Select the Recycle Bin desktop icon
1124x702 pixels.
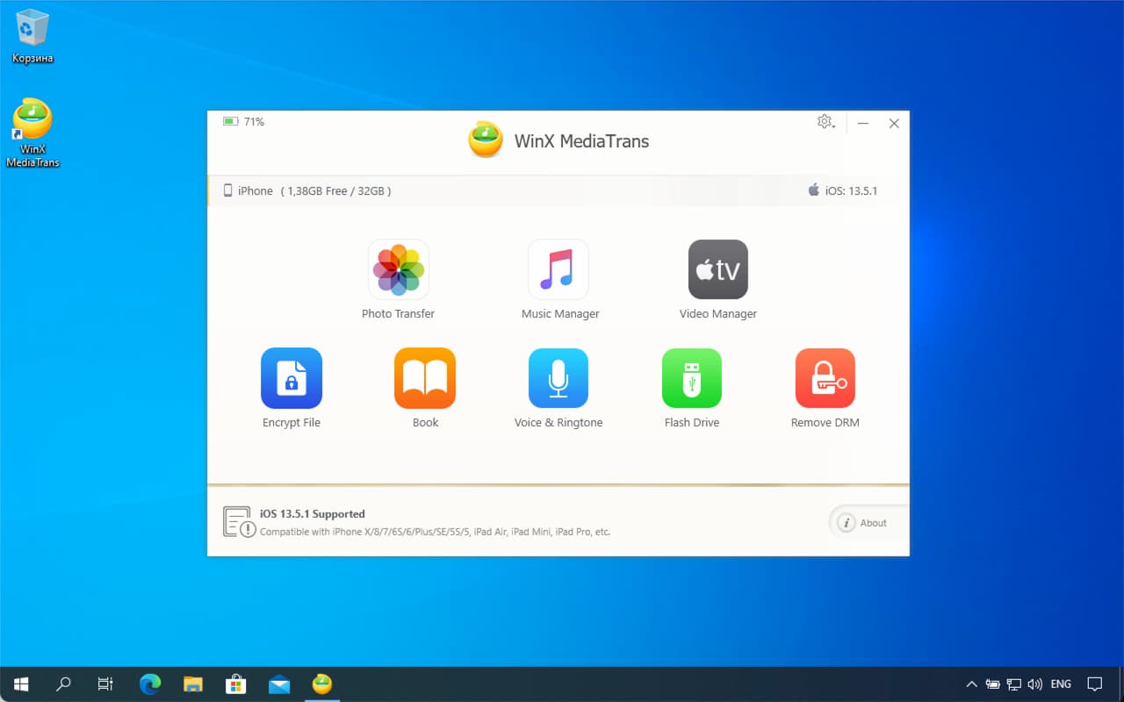[x=32, y=37]
